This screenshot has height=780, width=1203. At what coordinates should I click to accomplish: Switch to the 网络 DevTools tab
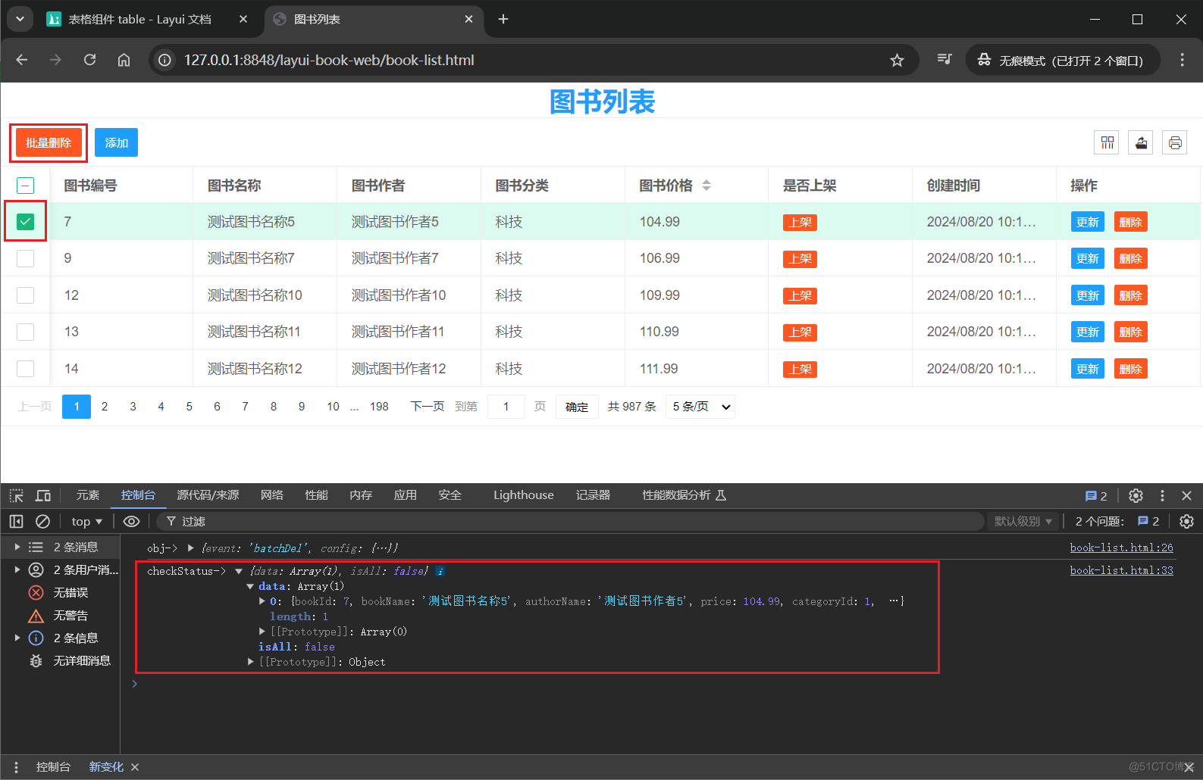point(272,495)
